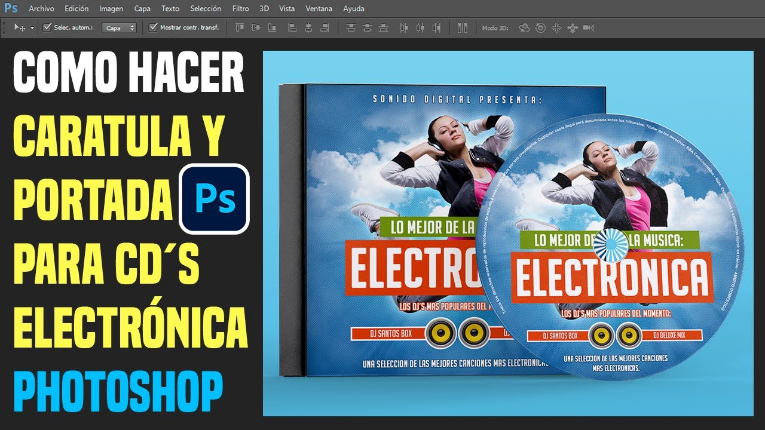Open the Selección menu
Viewport: 765px width, 430px height.
(206, 9)
